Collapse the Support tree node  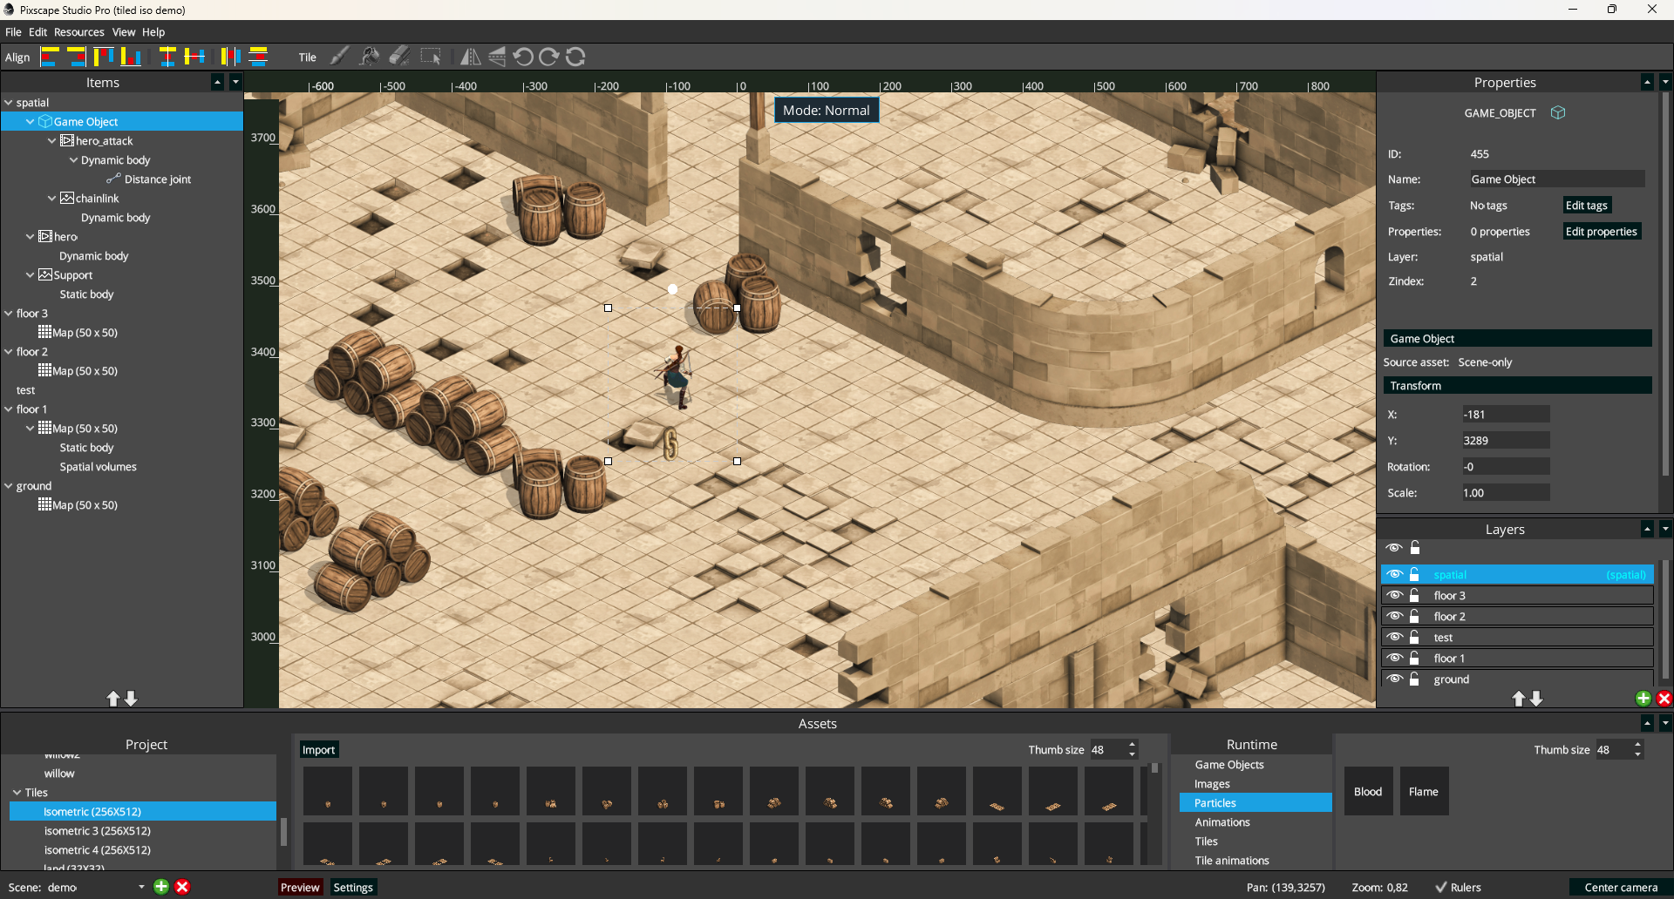[x=31, y=275]
